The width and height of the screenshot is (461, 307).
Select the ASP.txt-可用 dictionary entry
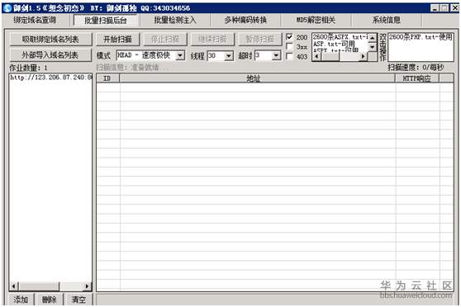(334, 44)
